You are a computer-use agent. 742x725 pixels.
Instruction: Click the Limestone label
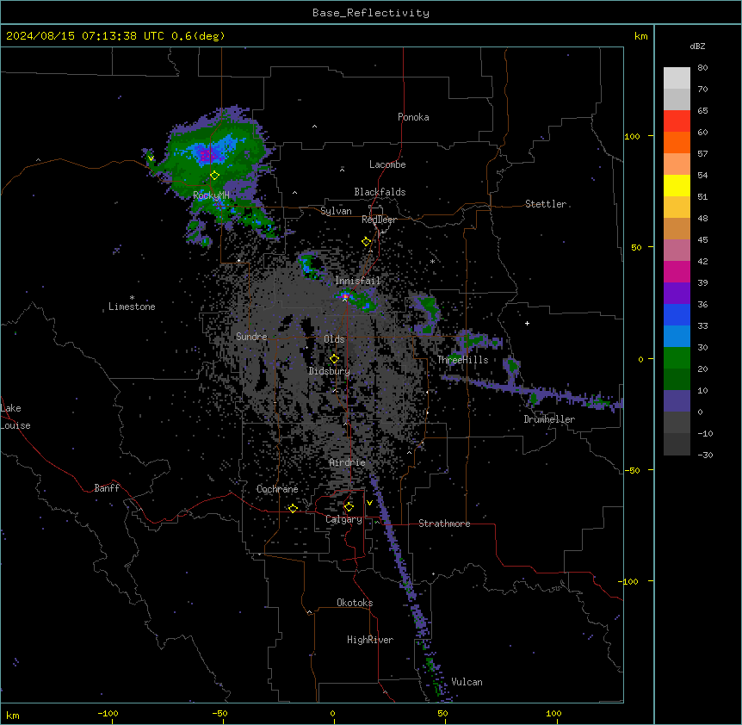132,307
